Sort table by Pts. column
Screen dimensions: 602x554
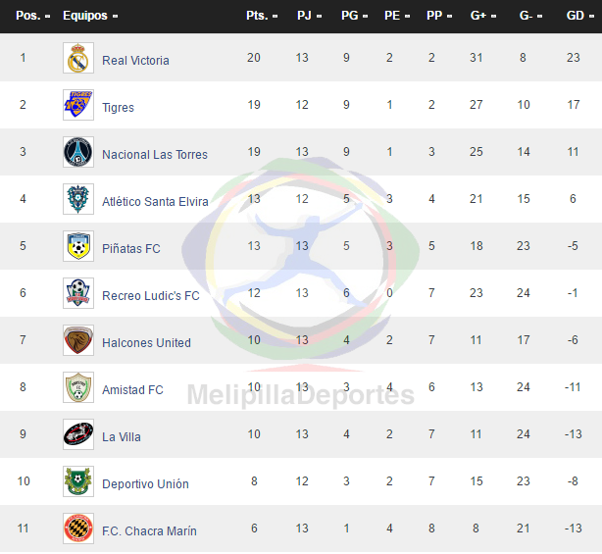tap(262, 16)
